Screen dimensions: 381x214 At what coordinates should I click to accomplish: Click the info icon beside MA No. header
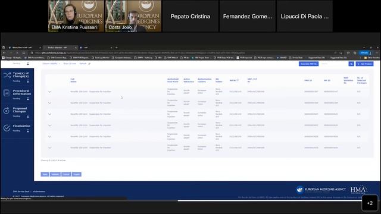[x=238, y=80]
